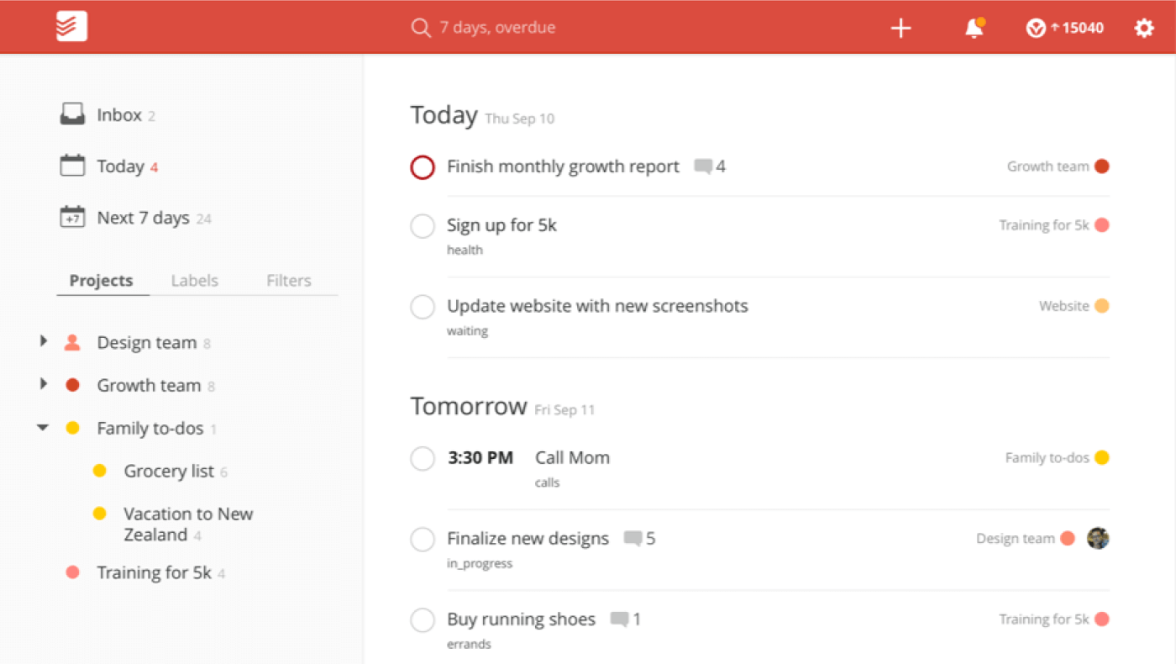Open the Next 7 days view
The image size is (1176, 664).
click(142, 217)
